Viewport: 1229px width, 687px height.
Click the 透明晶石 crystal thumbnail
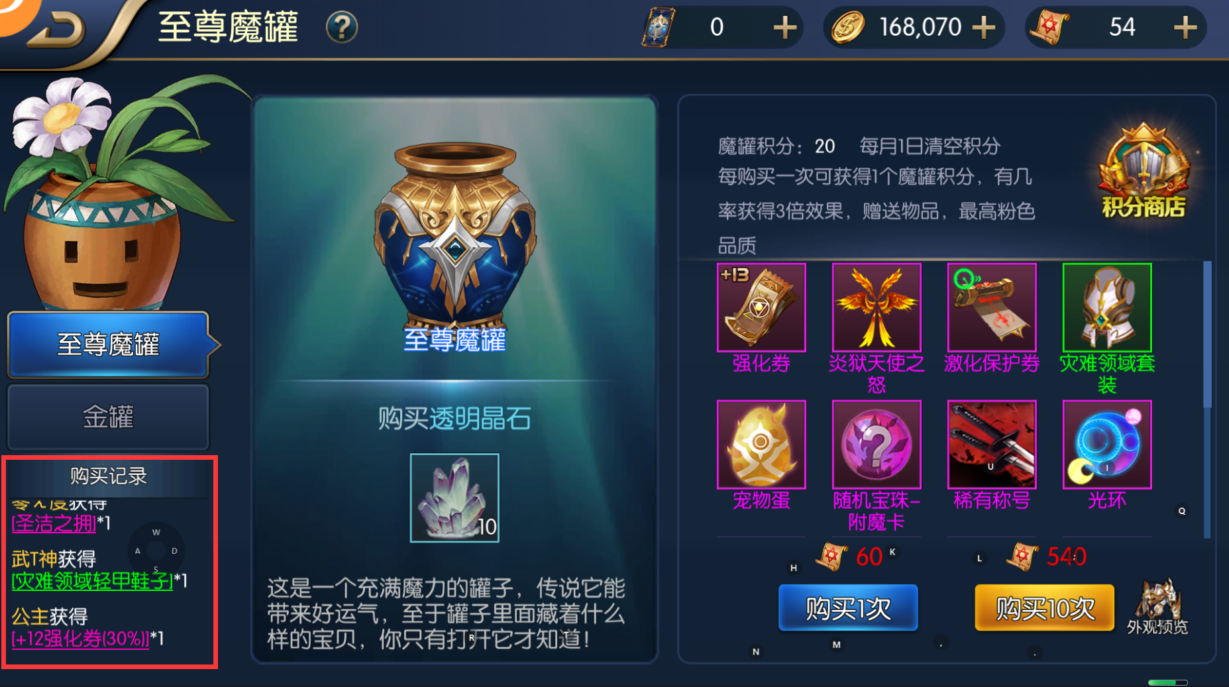tap(454, 498)
